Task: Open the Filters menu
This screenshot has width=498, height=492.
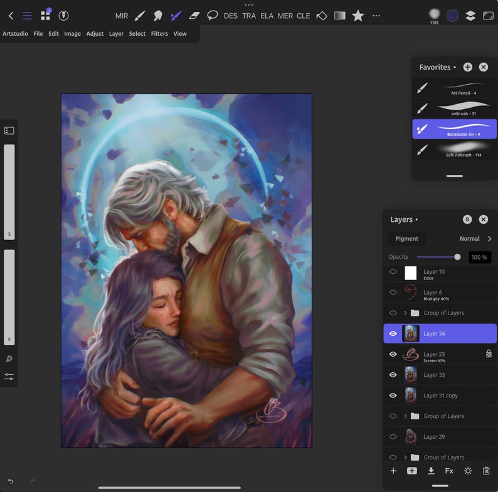Action: 159,34
